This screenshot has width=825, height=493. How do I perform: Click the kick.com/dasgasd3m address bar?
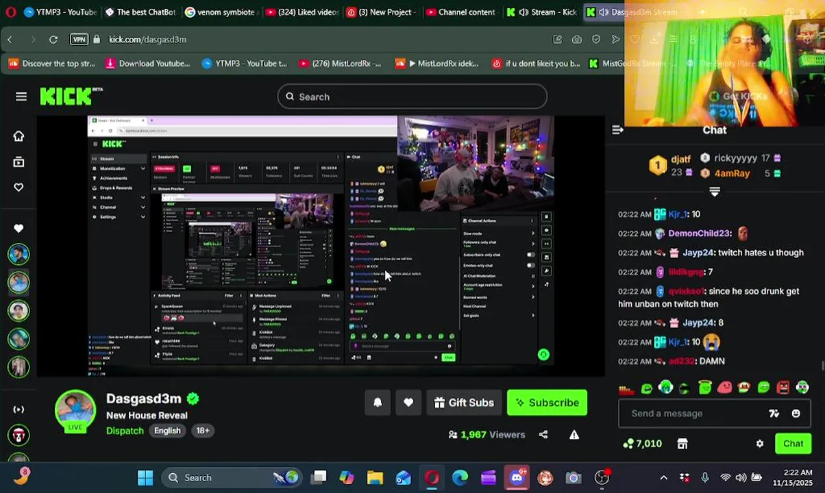tap(147, 40)
